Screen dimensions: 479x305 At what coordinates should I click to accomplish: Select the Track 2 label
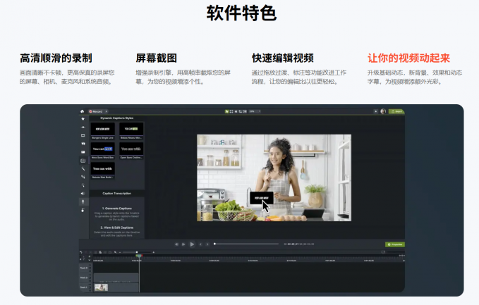(83, 278)
